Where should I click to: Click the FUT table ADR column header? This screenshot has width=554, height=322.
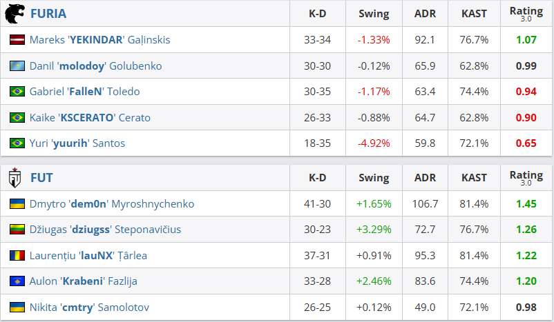pyautogui.click(x=425, y=178)
